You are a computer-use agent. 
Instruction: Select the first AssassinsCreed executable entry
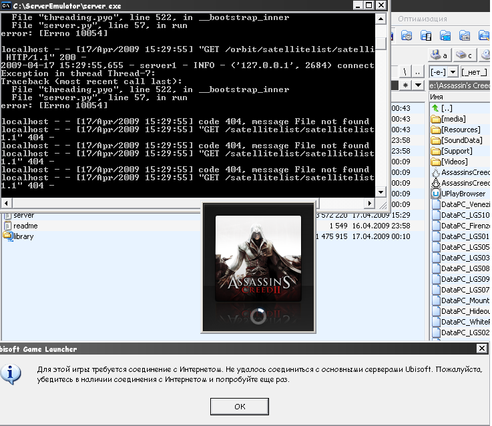[x=461, y=172]
